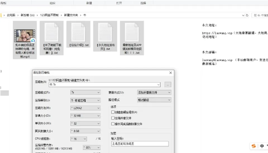268x153 pixels.
Task: Check 操作完成后删除源文件 option
Action: (x=113, y=124)
